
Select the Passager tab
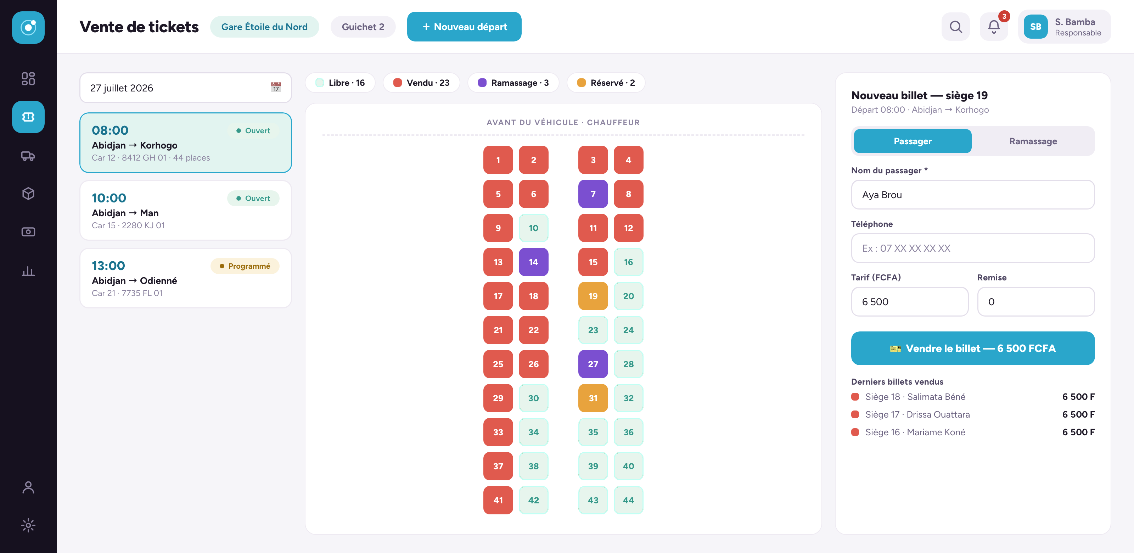point(913,141)
